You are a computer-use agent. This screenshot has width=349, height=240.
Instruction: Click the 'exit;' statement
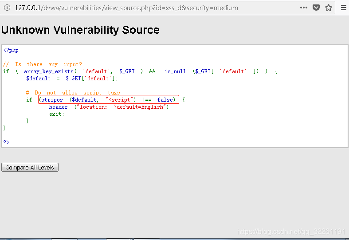(x=57, y=114)
